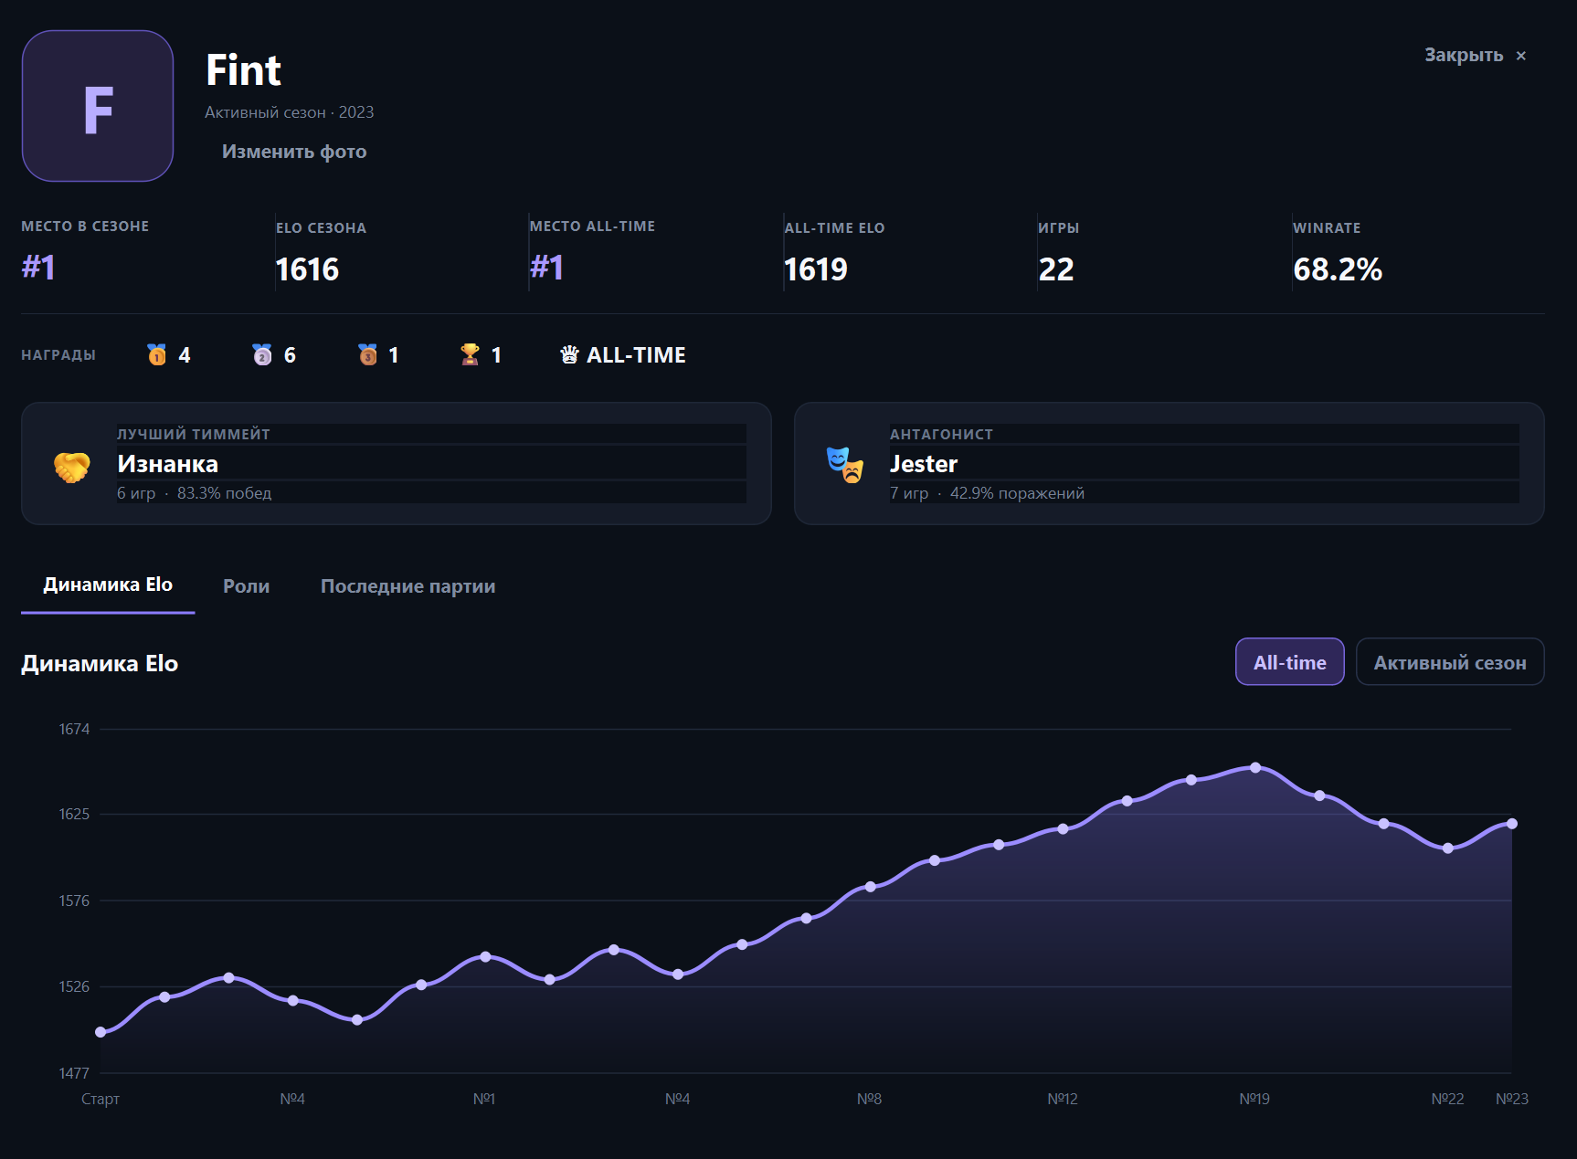Click the peak Elo point at №19
The image size is (1577, 1159).
coord(1255,768)
